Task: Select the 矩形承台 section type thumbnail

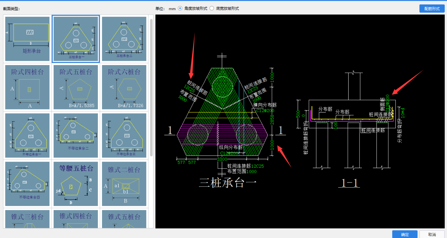Action: (x=27, y=39)
